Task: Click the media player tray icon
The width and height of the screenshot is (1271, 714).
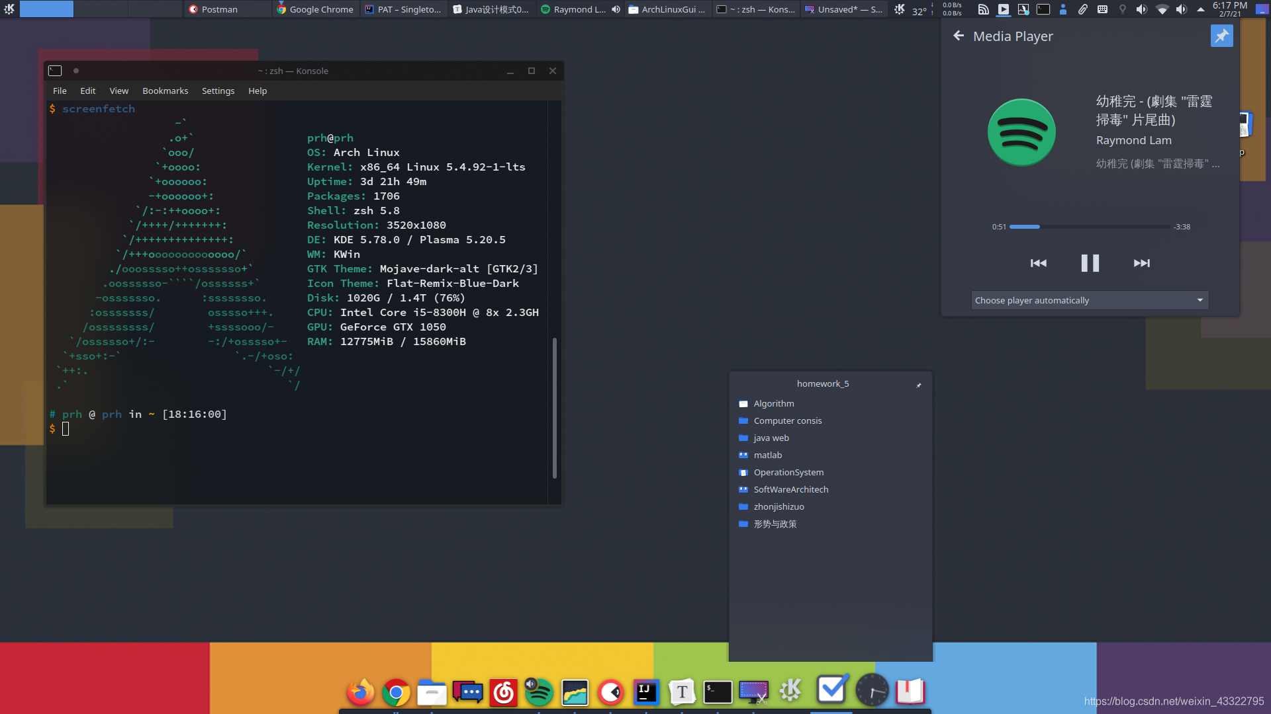Action: coord(1004,9)
